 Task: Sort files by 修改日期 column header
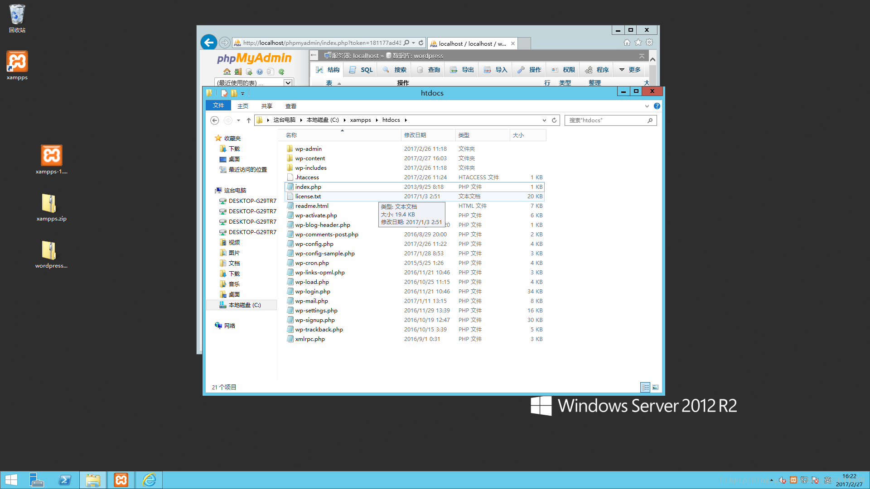coord(415,135)
